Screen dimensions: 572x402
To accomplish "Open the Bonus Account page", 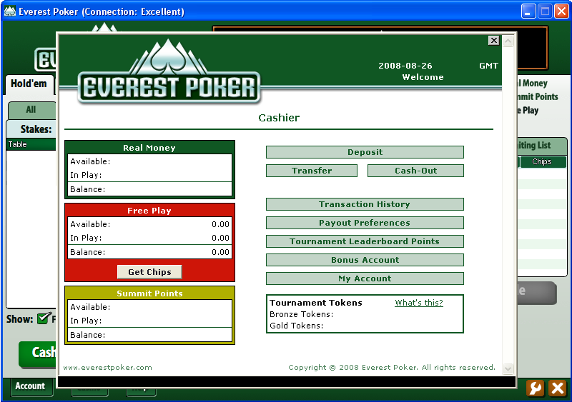I will (365, 260).
